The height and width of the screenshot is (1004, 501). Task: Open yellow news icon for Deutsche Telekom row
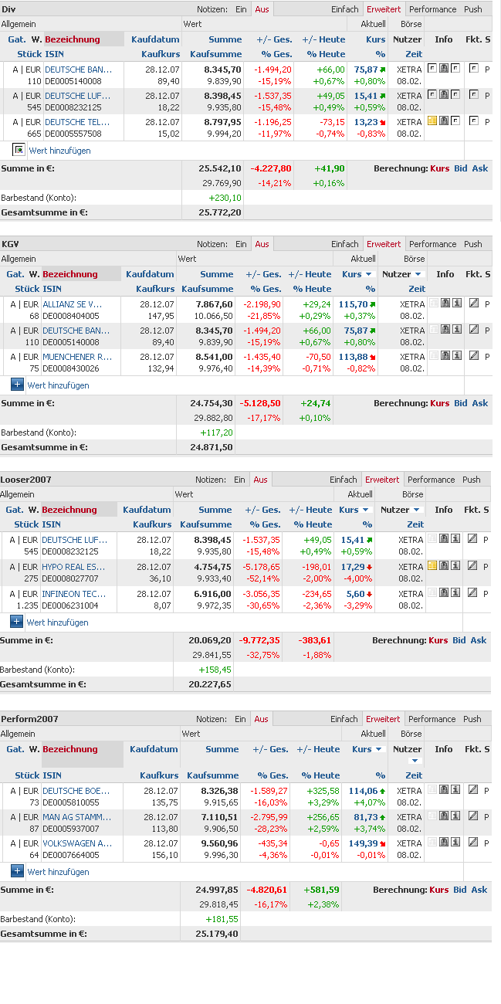tap(432, 121)
